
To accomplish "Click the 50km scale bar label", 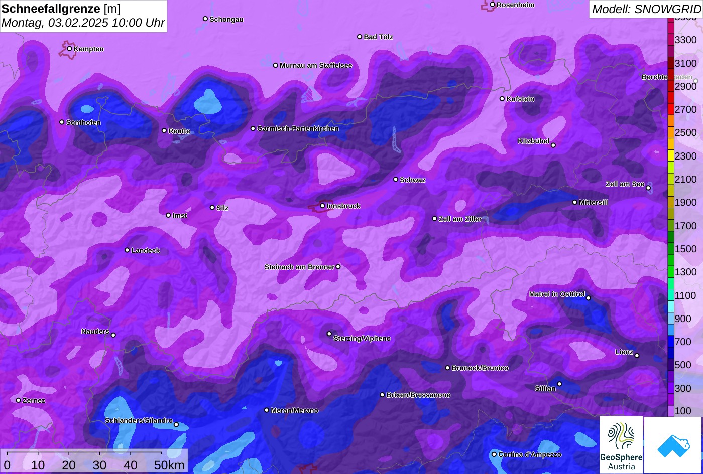I will (x=169, y=465).
